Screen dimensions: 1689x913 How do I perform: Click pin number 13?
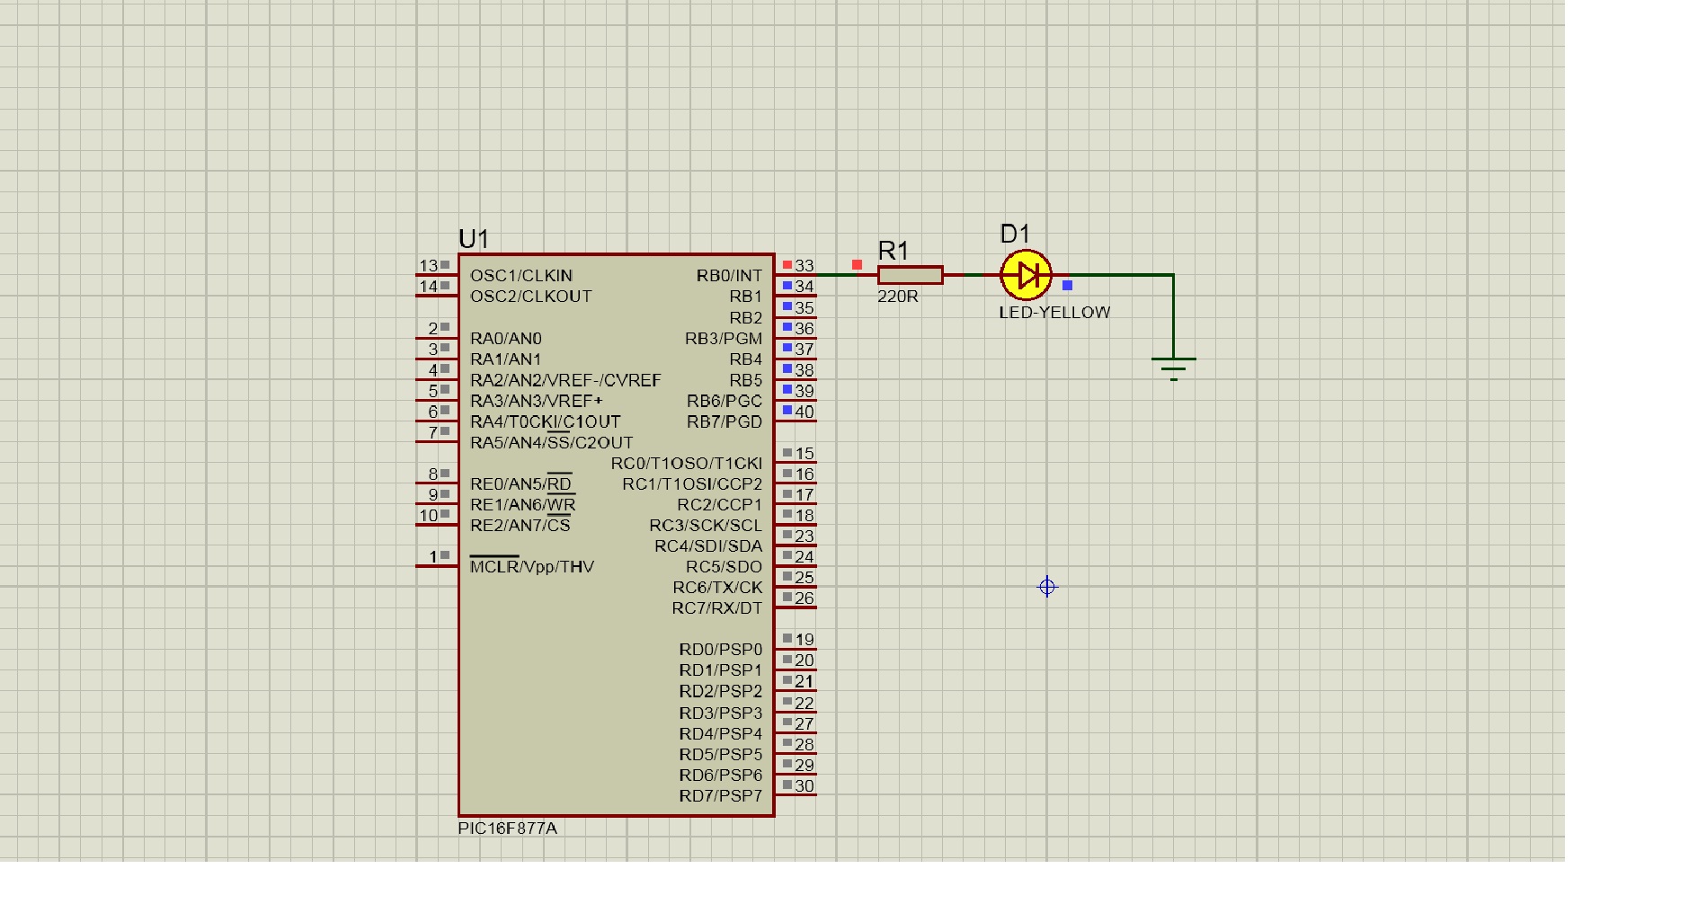pyautogui.click(x=428, y=266)
